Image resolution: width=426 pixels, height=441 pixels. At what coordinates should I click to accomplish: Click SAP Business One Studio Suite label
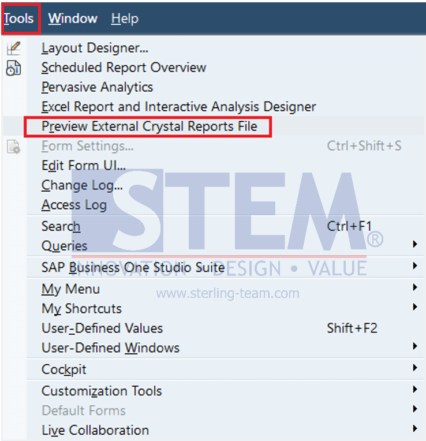[133, 267]
